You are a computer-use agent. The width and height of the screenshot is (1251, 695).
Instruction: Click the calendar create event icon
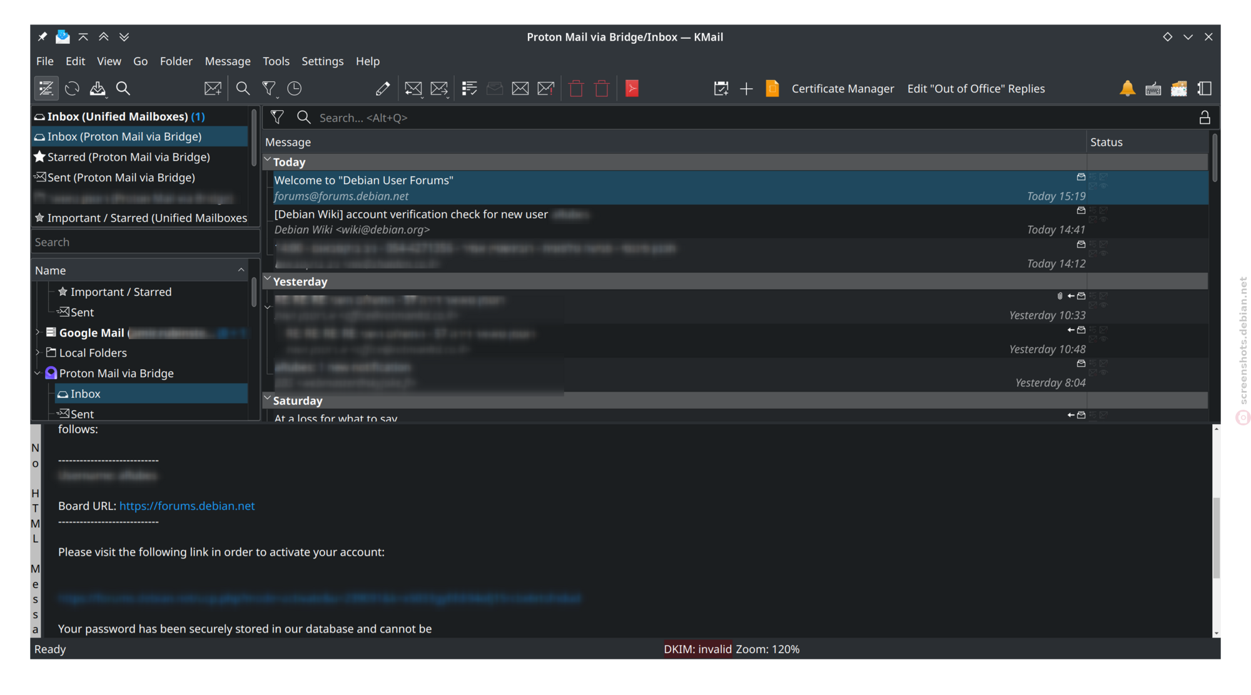[721, 89]
